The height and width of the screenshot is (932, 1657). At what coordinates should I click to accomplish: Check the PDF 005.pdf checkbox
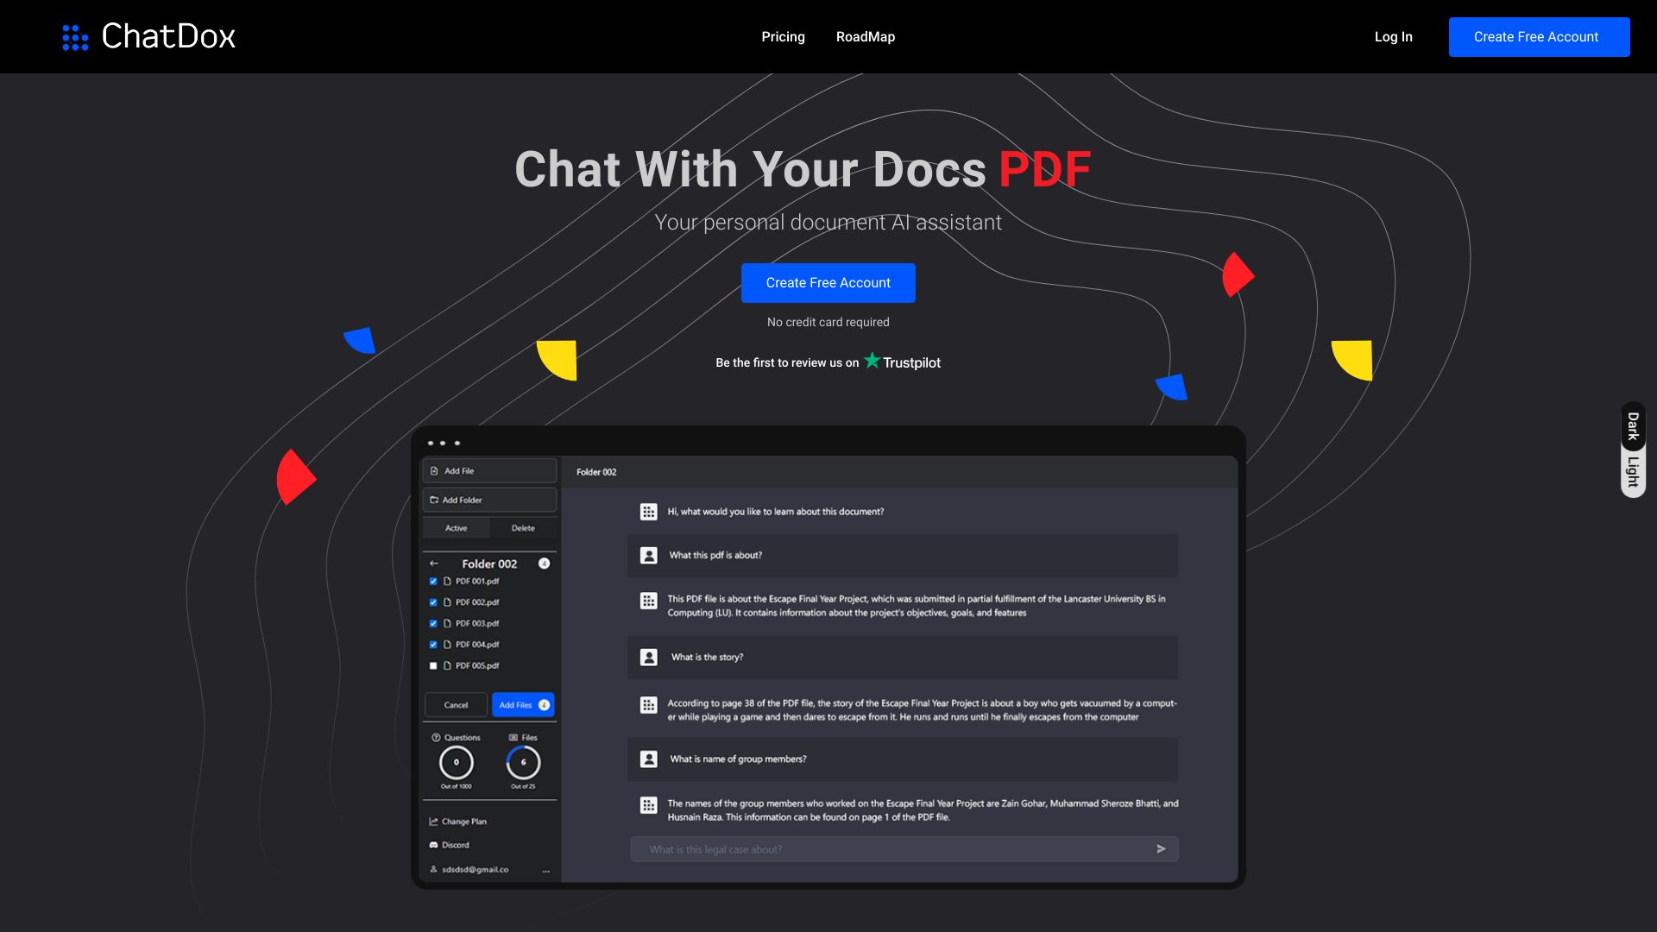click(432, 665)
